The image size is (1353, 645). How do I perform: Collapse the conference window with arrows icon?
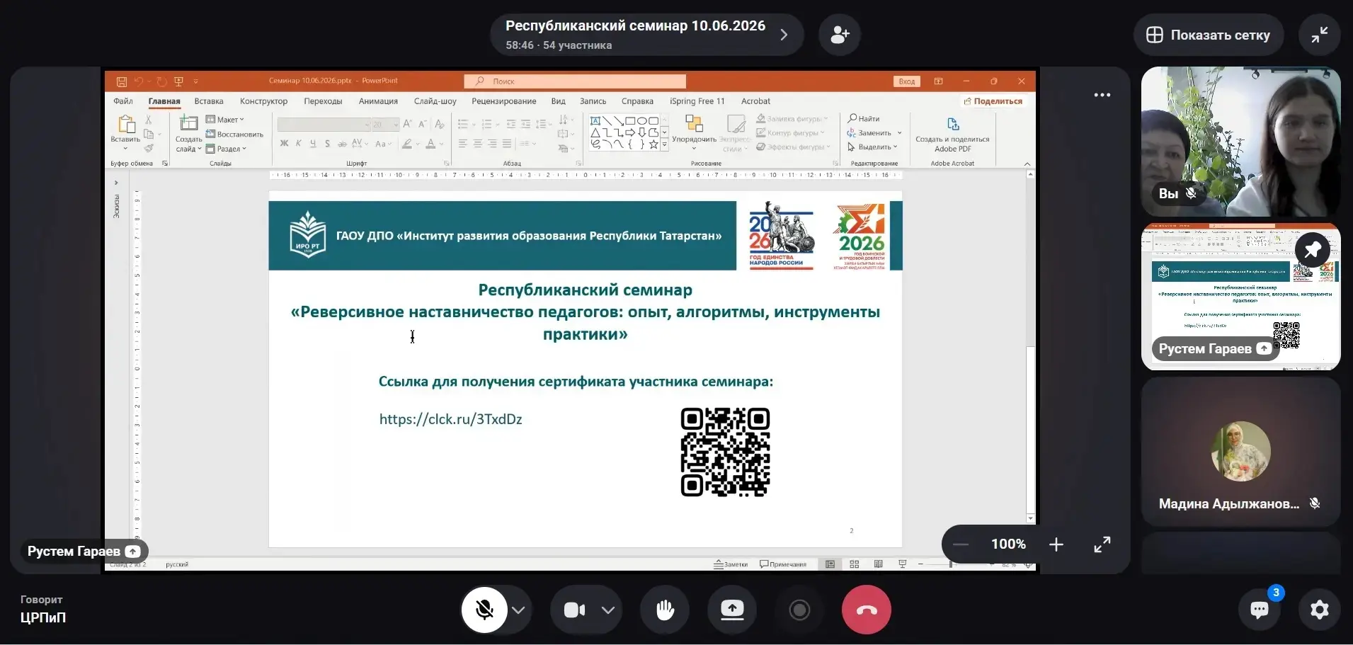pyautogui.click(x=1320, y=35)
